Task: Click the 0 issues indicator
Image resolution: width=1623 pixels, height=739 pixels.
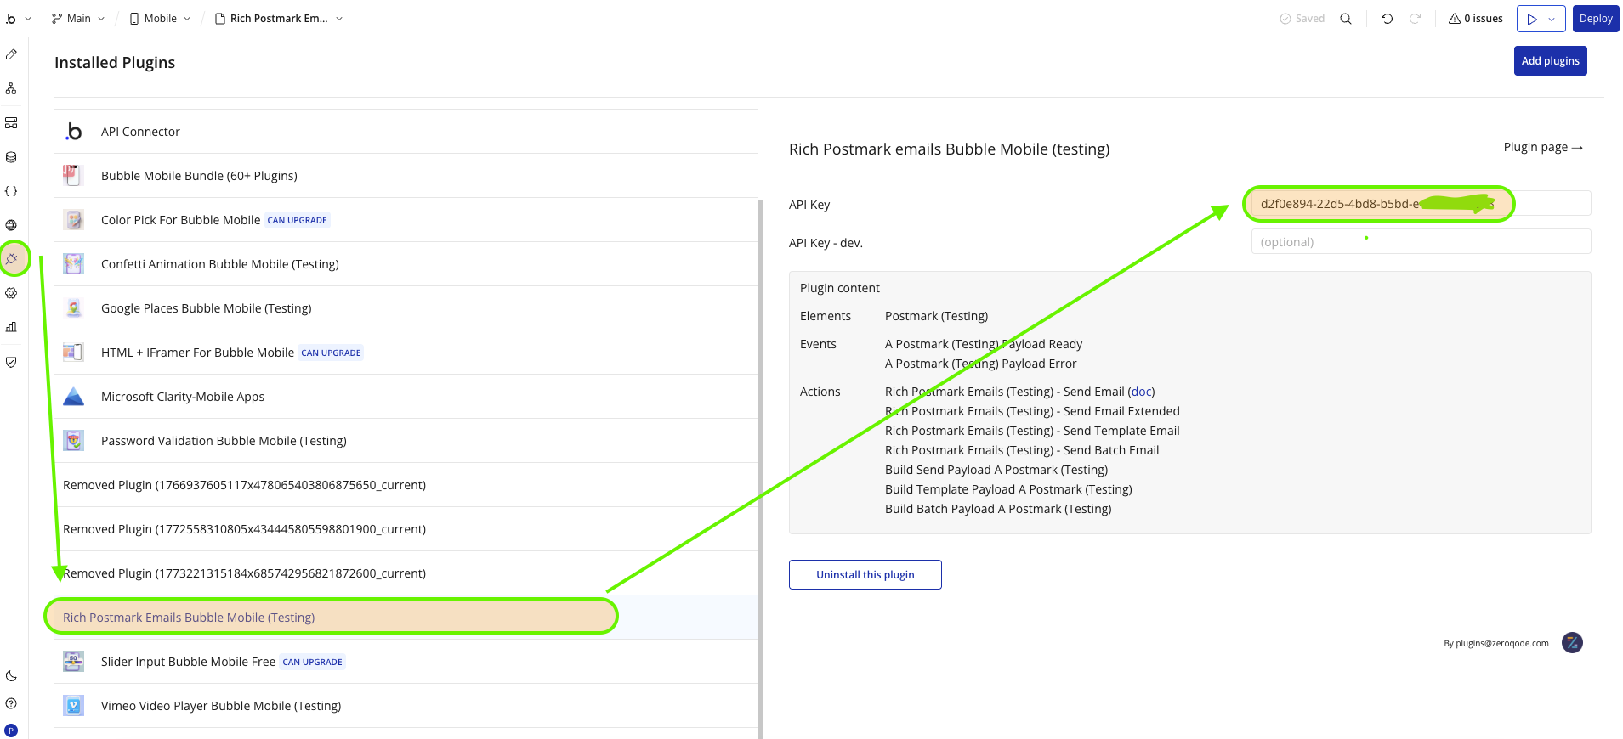Action: pos(1476,19)
